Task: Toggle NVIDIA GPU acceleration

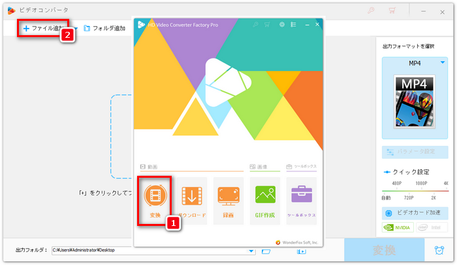Action: pyautogui.click(x=398, y=228)
